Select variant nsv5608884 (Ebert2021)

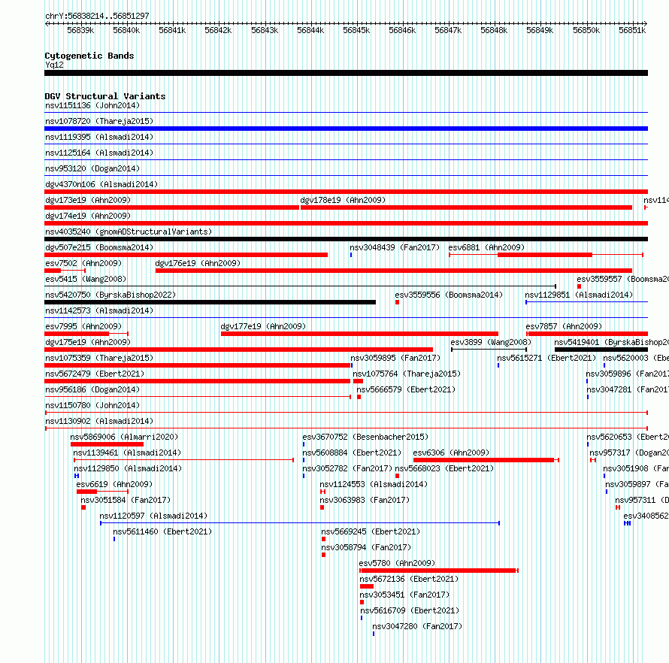tap(352, 453)
